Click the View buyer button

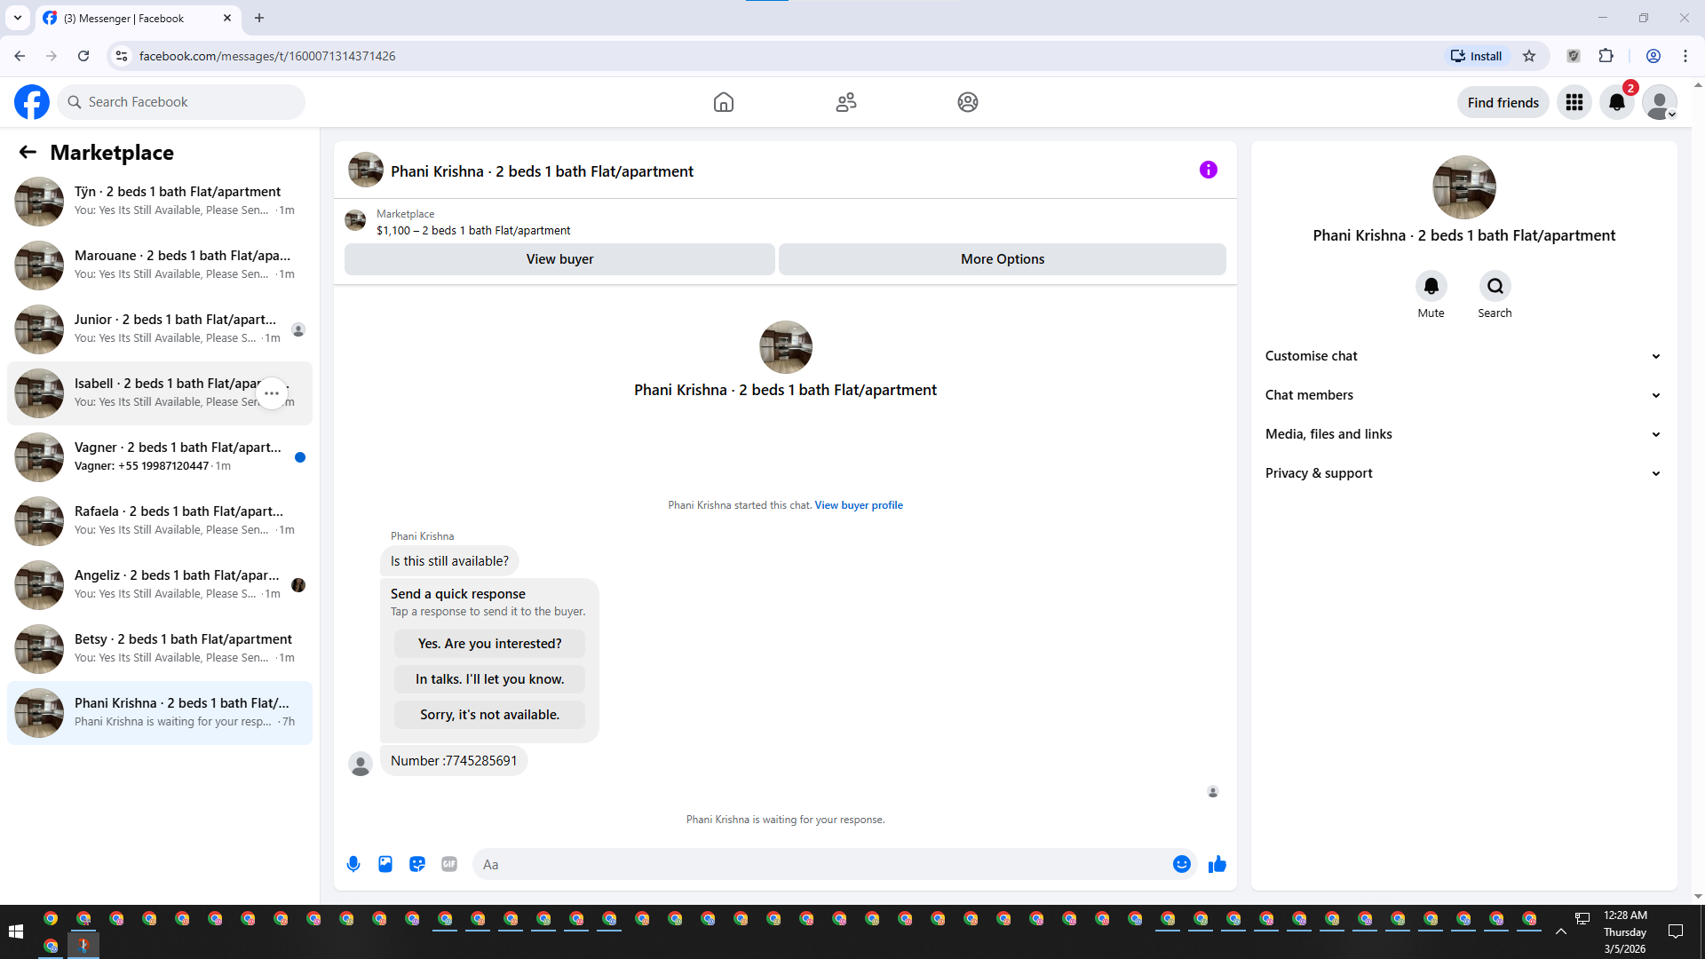(559, 259)
